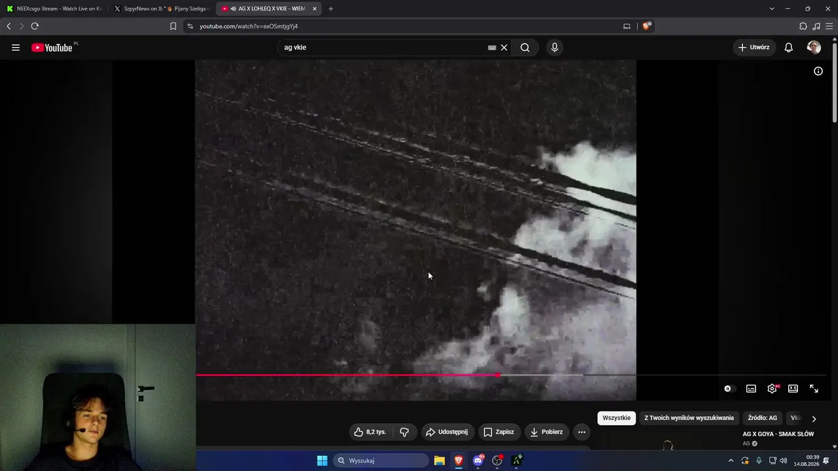This screenshot has width=838, height=471.
Task: Like the video with 8,2 tys. likes
Action: click(371, 432)
